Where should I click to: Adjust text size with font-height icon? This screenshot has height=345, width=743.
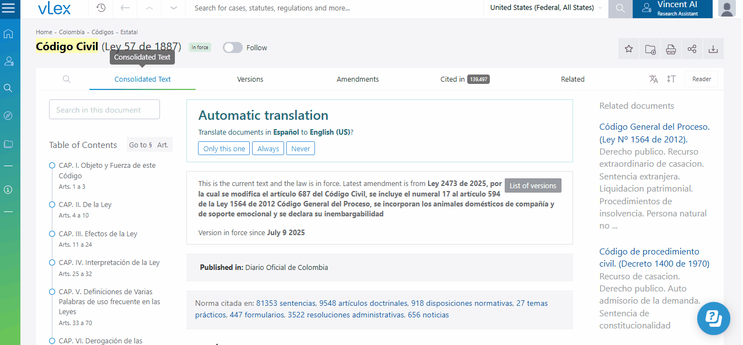tap(671, 79)
